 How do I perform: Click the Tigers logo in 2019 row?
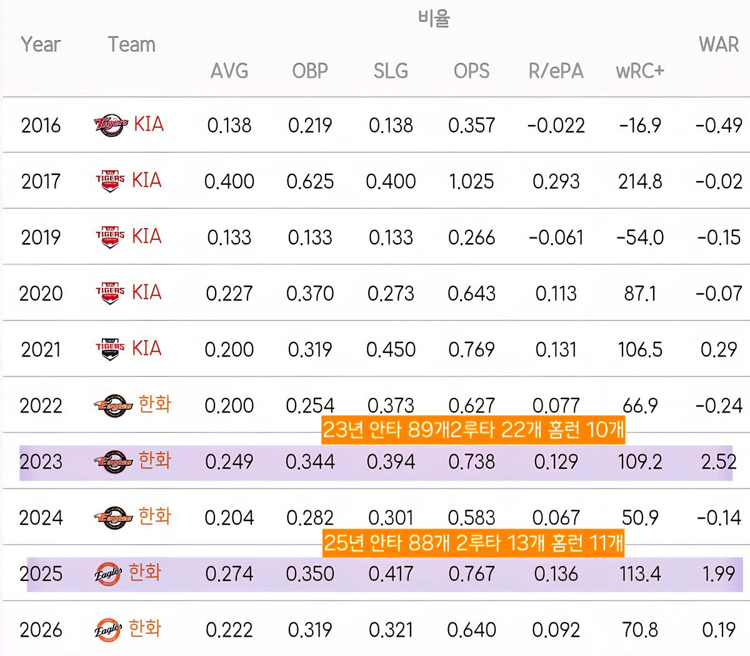tap(110, 237)
